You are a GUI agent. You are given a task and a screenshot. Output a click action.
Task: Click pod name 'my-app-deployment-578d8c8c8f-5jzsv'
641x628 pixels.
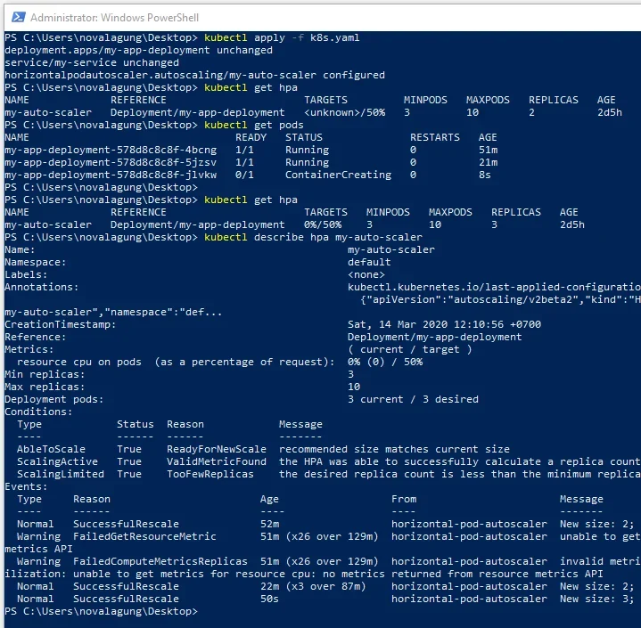(111, 162)
